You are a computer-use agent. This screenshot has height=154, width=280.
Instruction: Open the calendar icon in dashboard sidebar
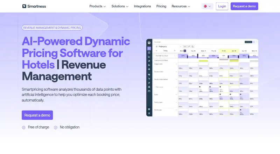click(149, 53)
